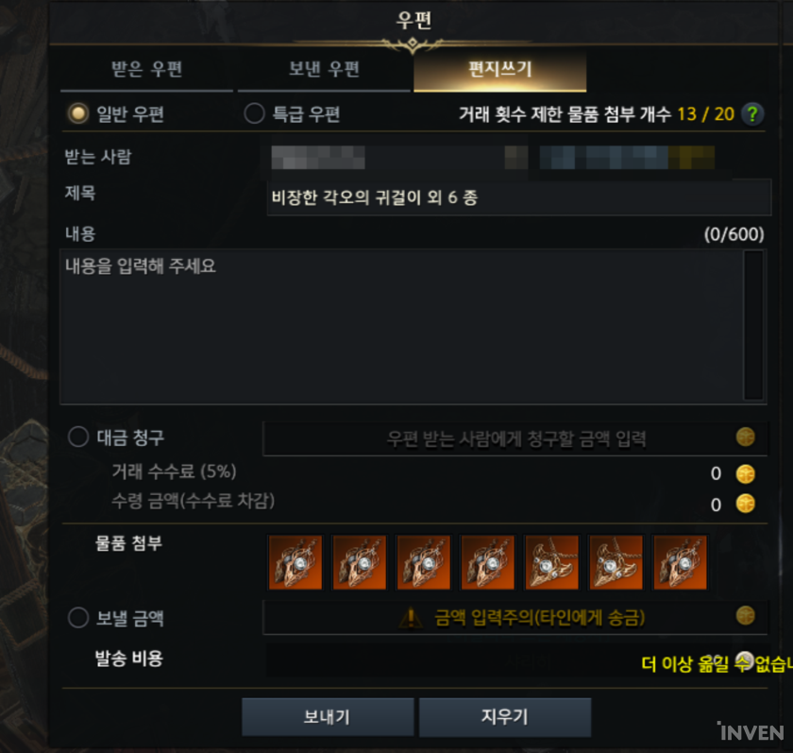
Task: Enable the 보낼 금액 radio option
Action: (x=77, y=618)
